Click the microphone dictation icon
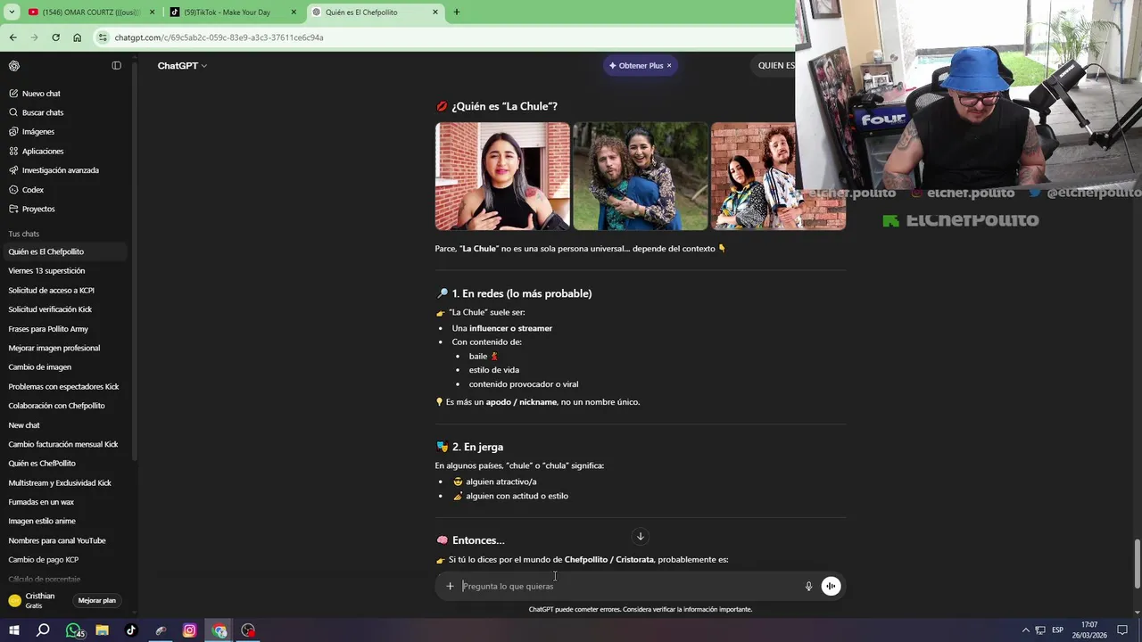Image resolution: width=1142 pixels, height=642 pixels. pyautogui.click(x=808, y=586)
